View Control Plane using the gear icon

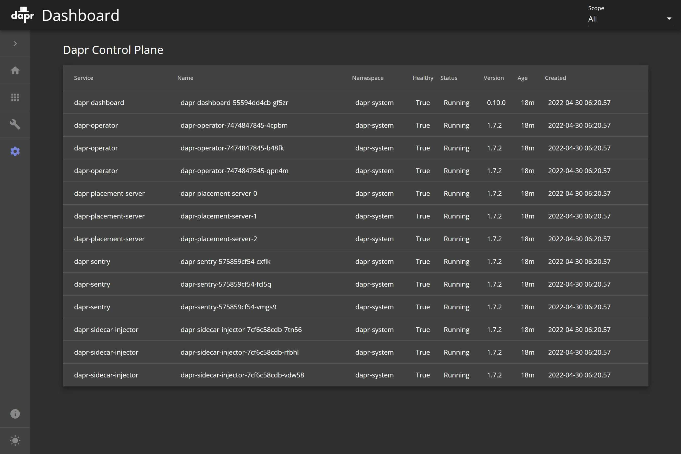point(15,151)
